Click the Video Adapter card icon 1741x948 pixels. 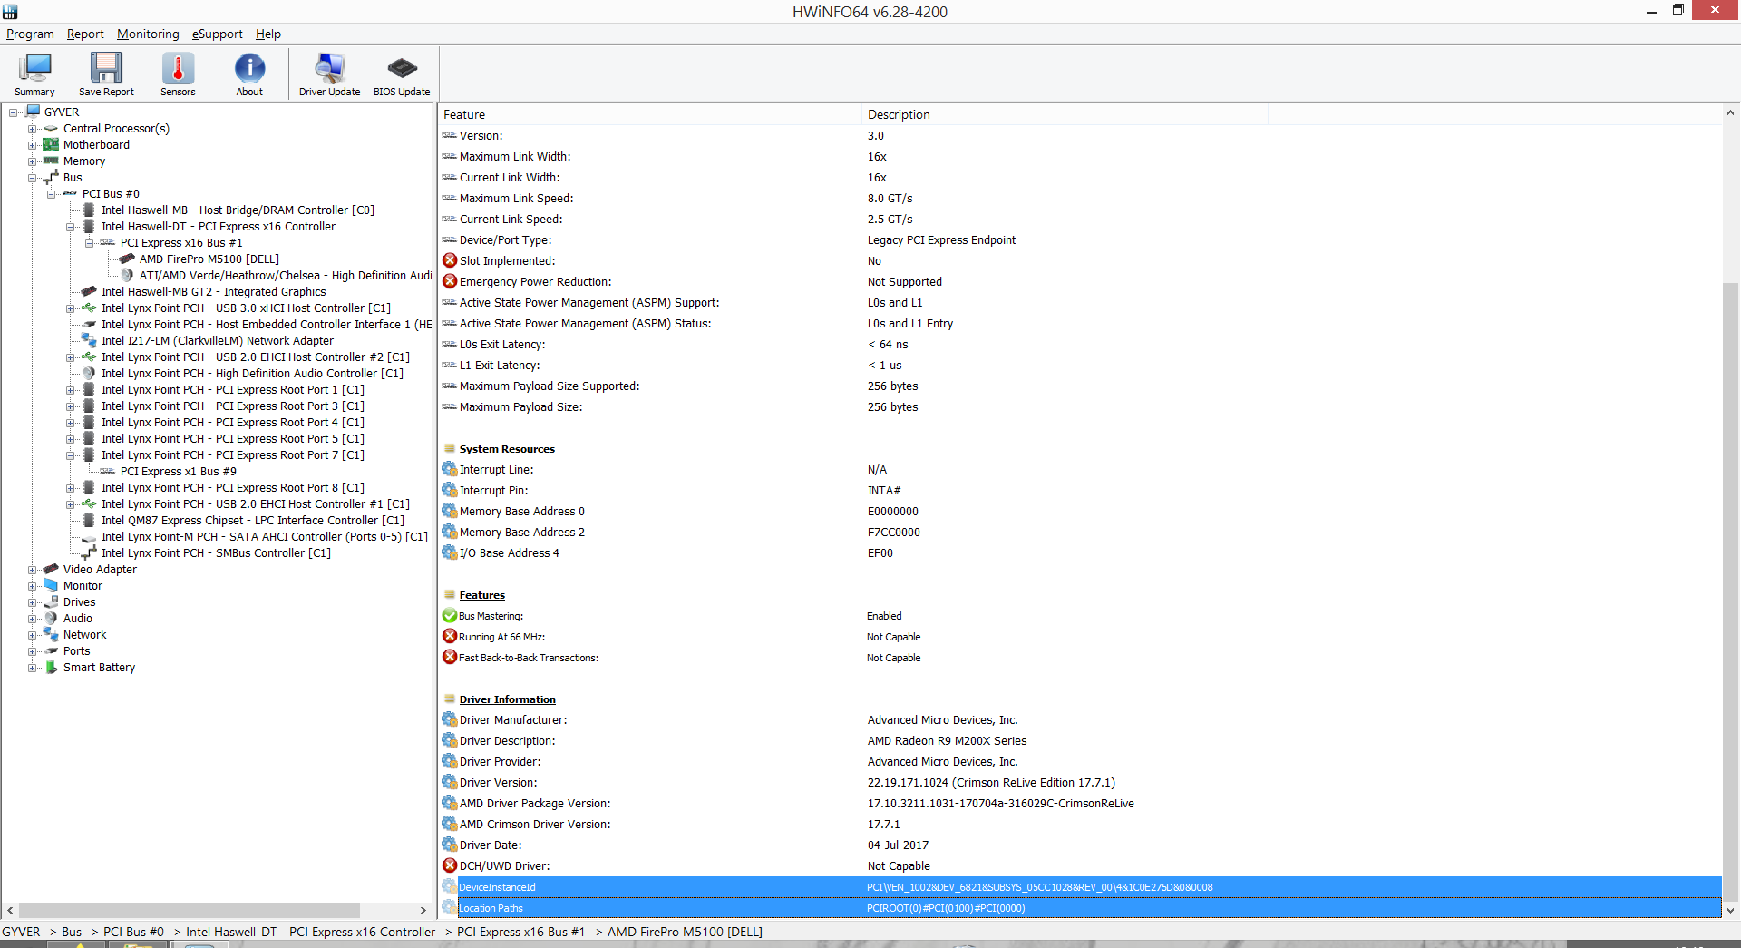pos(51,569)
